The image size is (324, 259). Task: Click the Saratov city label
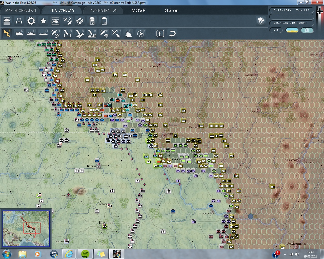(x=291, y=160)
